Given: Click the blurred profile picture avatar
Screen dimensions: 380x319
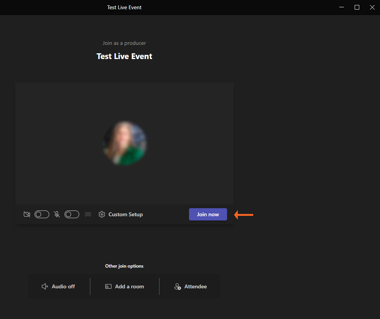Looking at the screenshot, I should pyautogui.click(x=124, y=143).
